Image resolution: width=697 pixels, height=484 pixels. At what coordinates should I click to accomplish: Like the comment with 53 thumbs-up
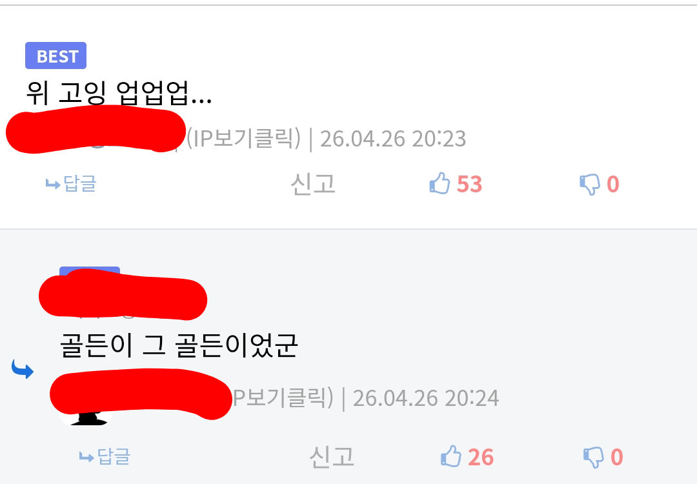point(439,183)
